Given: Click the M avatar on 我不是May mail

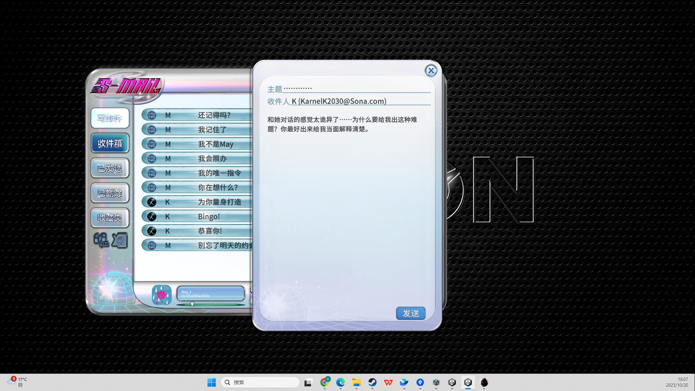Looking at the screenshot, I should pyautogui.click(x=151, y=144).
